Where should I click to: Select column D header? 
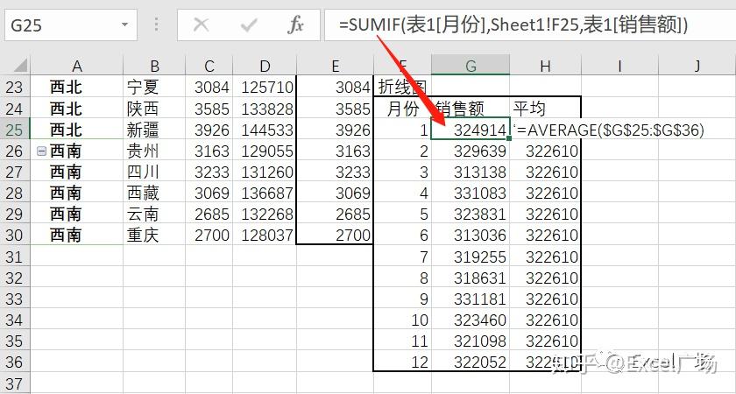pyautogui.click(x=265, y=66)
